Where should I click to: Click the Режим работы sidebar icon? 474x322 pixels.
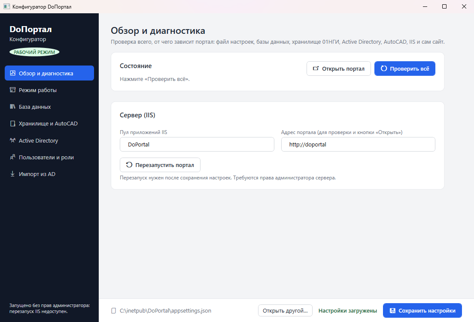(12, 90)
